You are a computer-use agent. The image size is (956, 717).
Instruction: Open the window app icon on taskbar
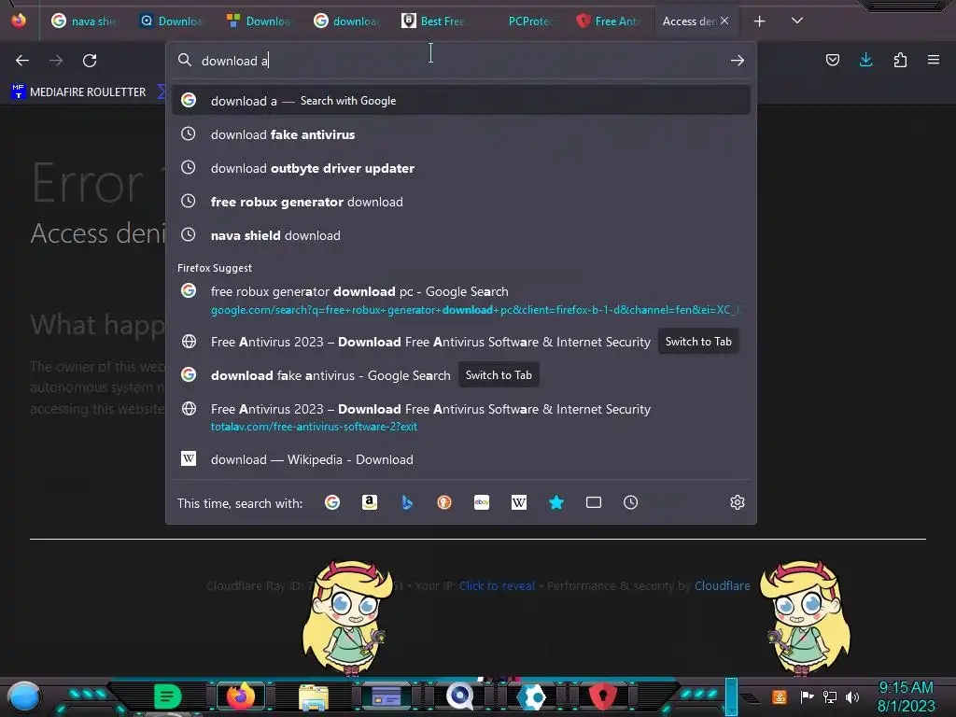tap(386, 696)
